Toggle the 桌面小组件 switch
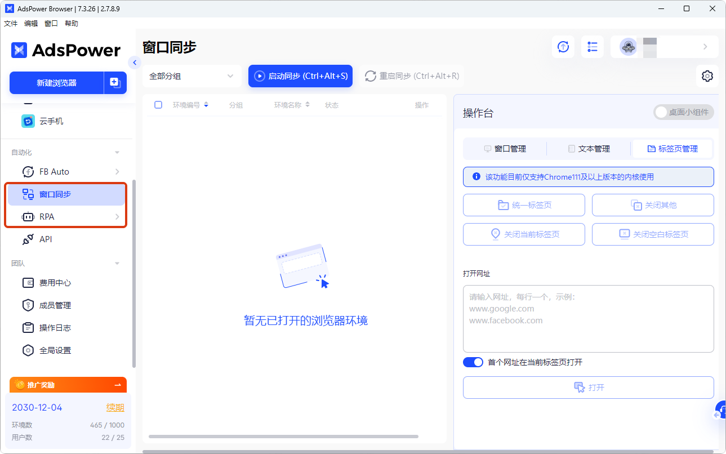Viewport: 726px width, 454px height. click(683, 112)
